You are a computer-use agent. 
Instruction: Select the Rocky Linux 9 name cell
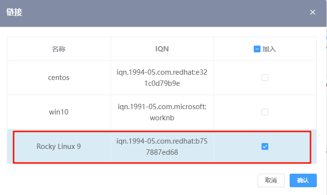click(59, 146)
